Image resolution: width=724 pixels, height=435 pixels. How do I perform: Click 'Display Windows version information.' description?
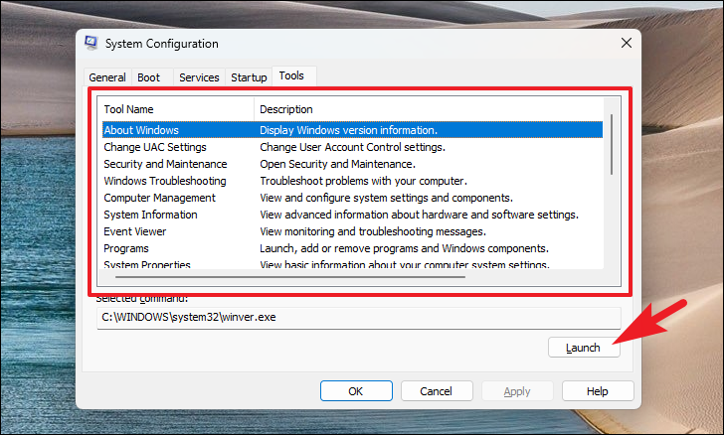[x=349, y=130]
